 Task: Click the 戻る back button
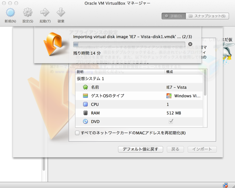(175, 149)
